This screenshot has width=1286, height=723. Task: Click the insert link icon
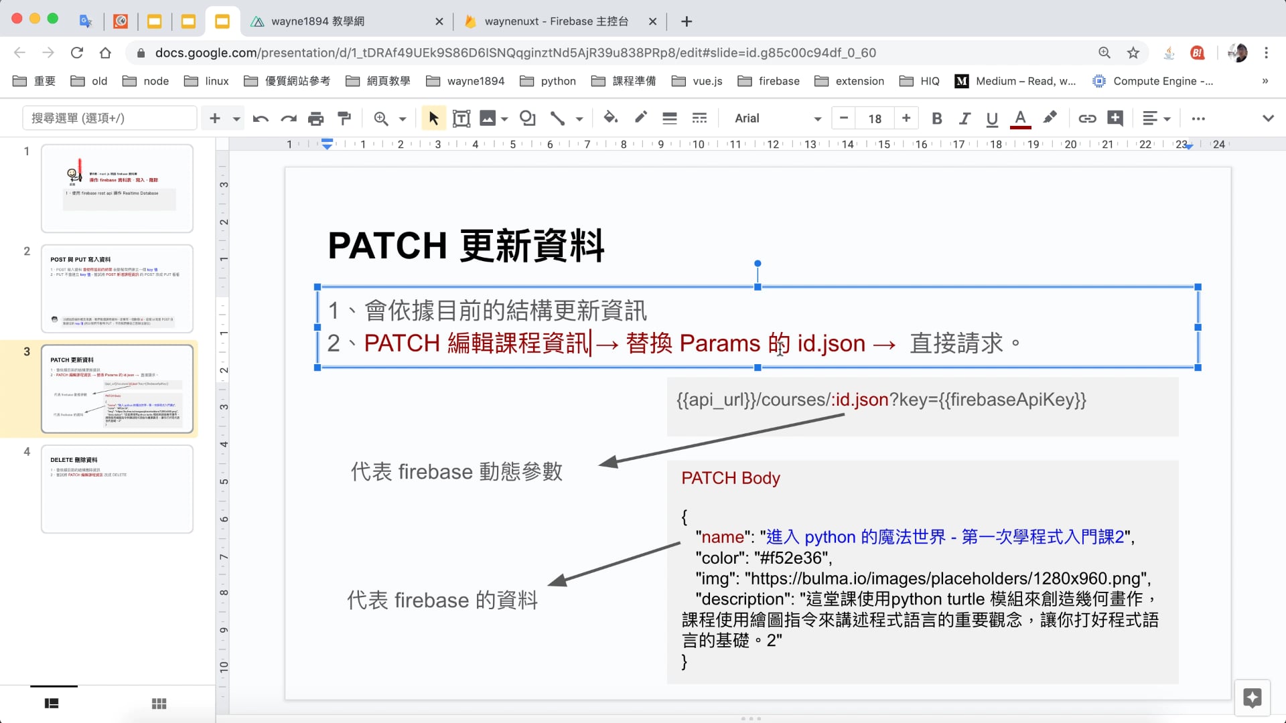tap(1086, 118)
